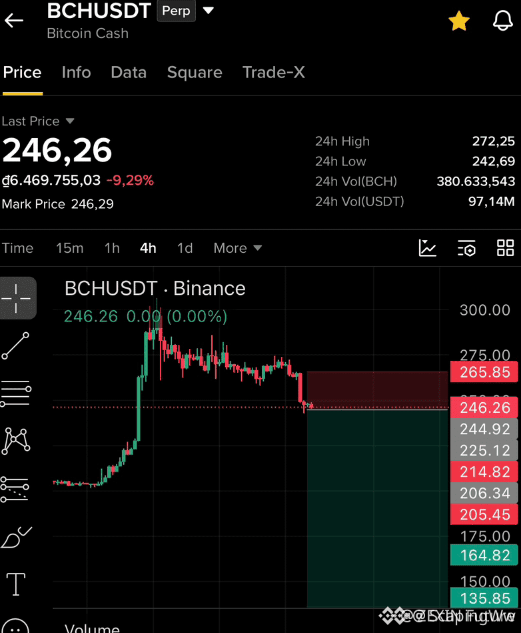This screenshot has height=633, width=521.
Task: Expand the Last Price type dropdown
Action: (70, 121)
